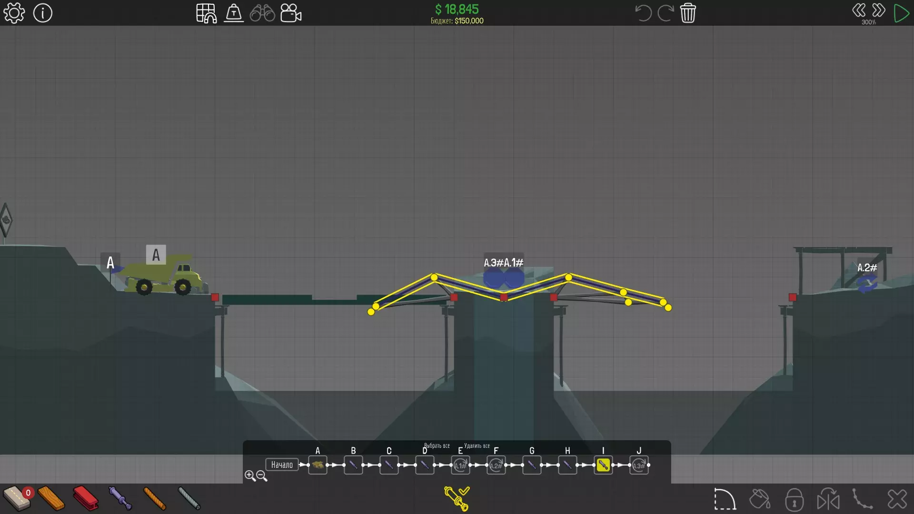This screenshot has width=914, height=514.
Task: Choose the rope material
Action: [x=155, y=498]
